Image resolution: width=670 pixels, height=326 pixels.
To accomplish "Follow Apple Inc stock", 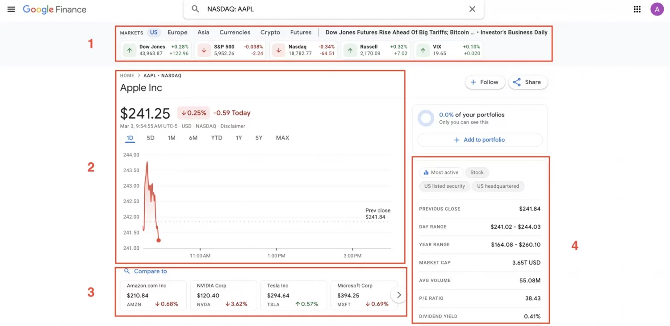I will (x=485, y=82).
